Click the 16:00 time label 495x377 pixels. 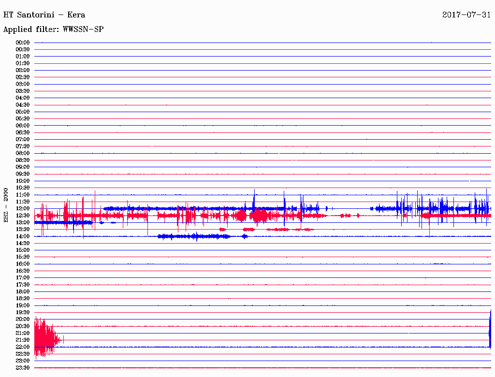(23, 264)
